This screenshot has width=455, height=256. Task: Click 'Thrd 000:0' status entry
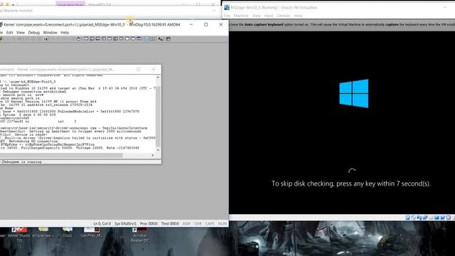coord(170,224)
